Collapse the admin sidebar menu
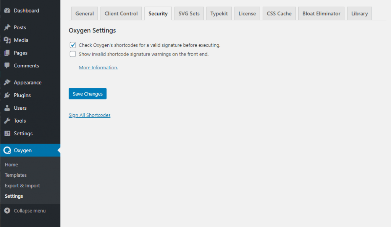Viewport: 391px width, 227px height. point(25,211)
